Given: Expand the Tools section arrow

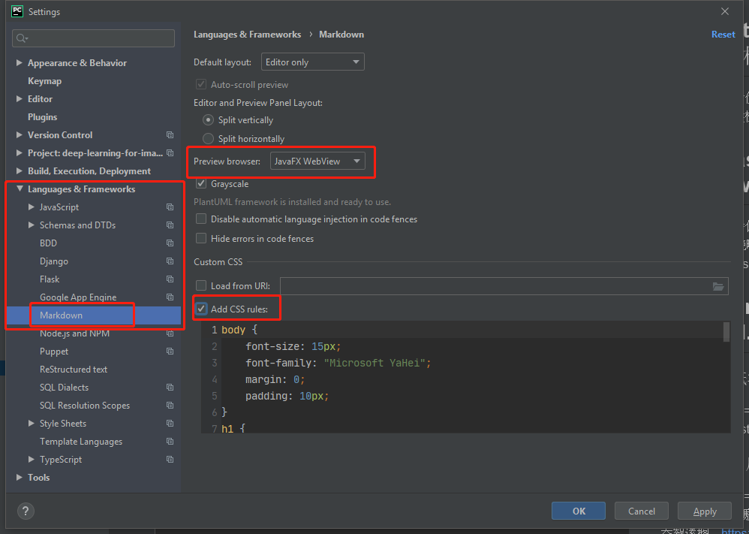Looking at the screenshot, I should point(20,478).
